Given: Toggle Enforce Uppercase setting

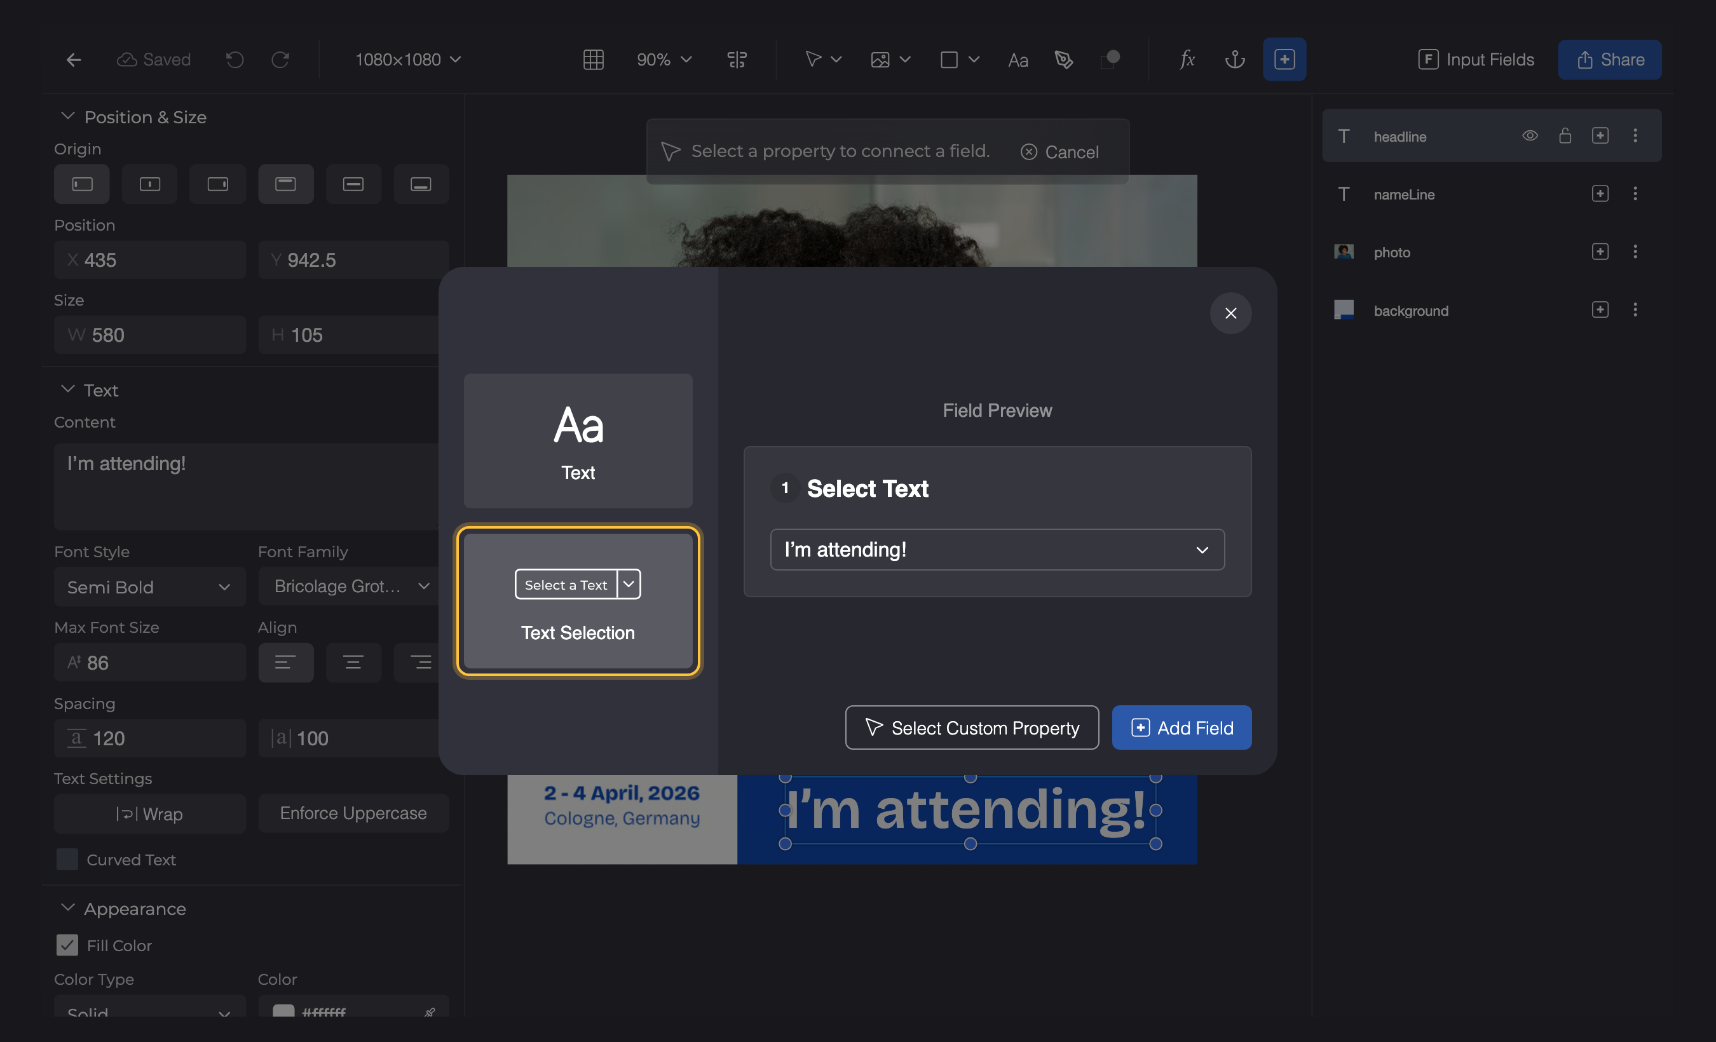Looking at the screenshot, I should [353, 813].
